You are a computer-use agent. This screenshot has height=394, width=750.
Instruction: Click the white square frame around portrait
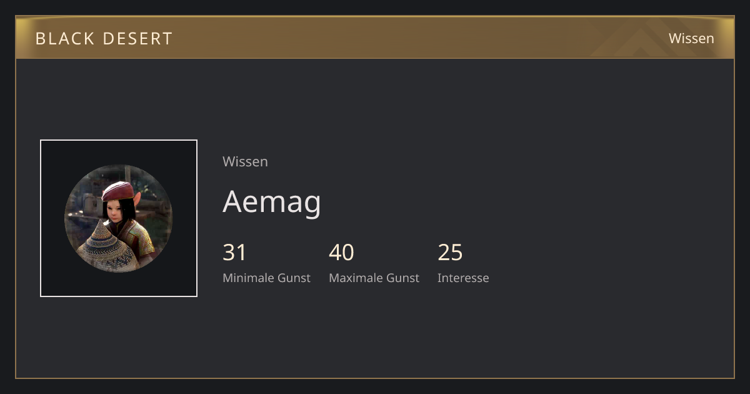[119, 218]
